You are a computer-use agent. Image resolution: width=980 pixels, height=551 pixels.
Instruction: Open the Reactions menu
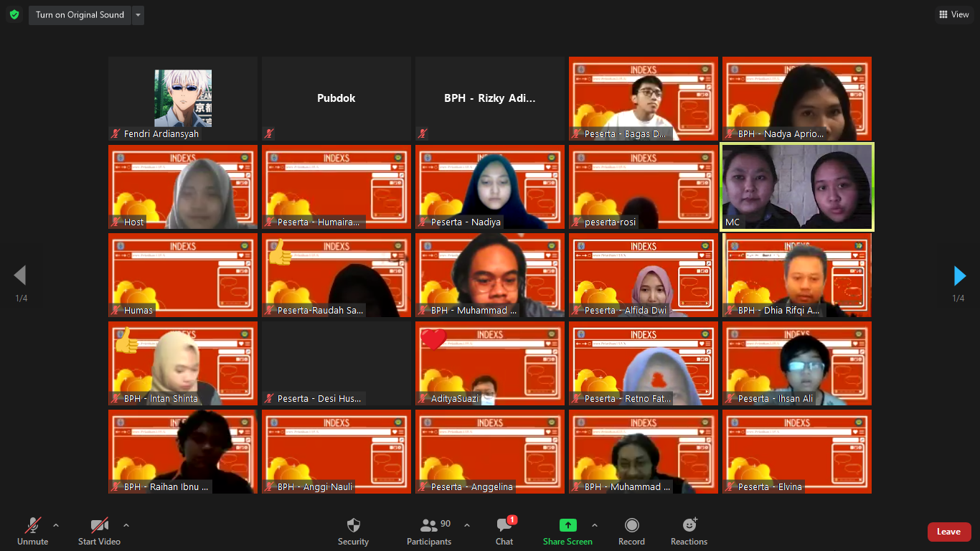pos(689,532)
